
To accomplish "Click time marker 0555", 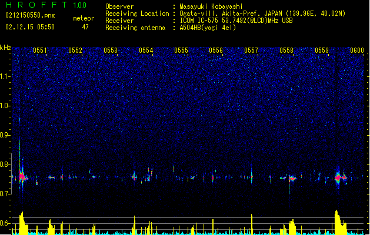I will tap(181, 51).
